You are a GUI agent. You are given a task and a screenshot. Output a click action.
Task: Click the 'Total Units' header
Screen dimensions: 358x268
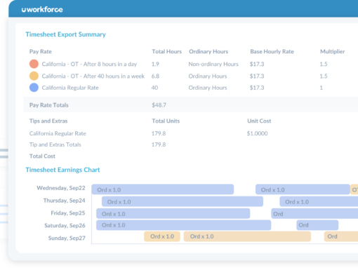[166, 121]
